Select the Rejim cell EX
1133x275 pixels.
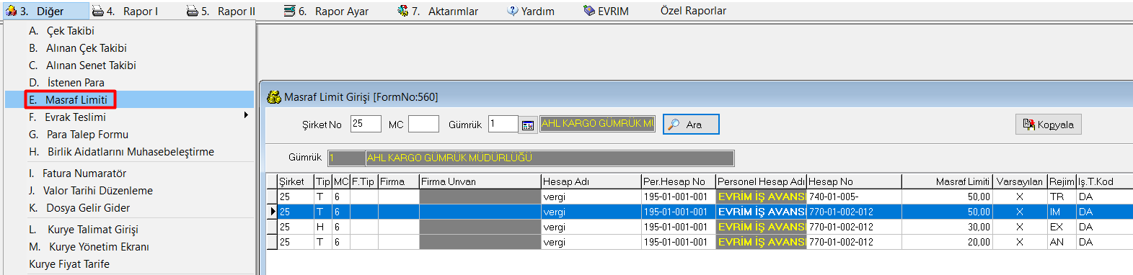point(1062,227)
